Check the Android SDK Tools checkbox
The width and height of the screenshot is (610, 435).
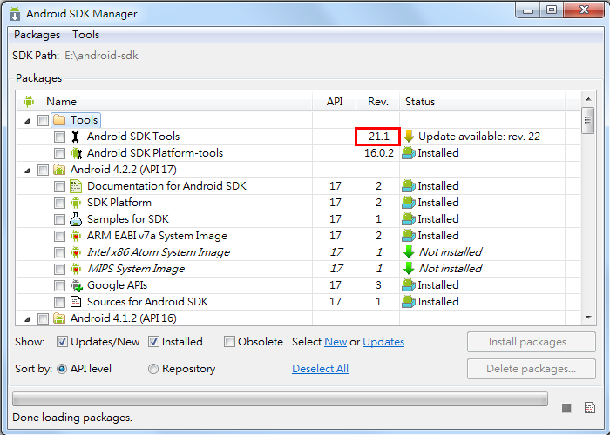59,137
